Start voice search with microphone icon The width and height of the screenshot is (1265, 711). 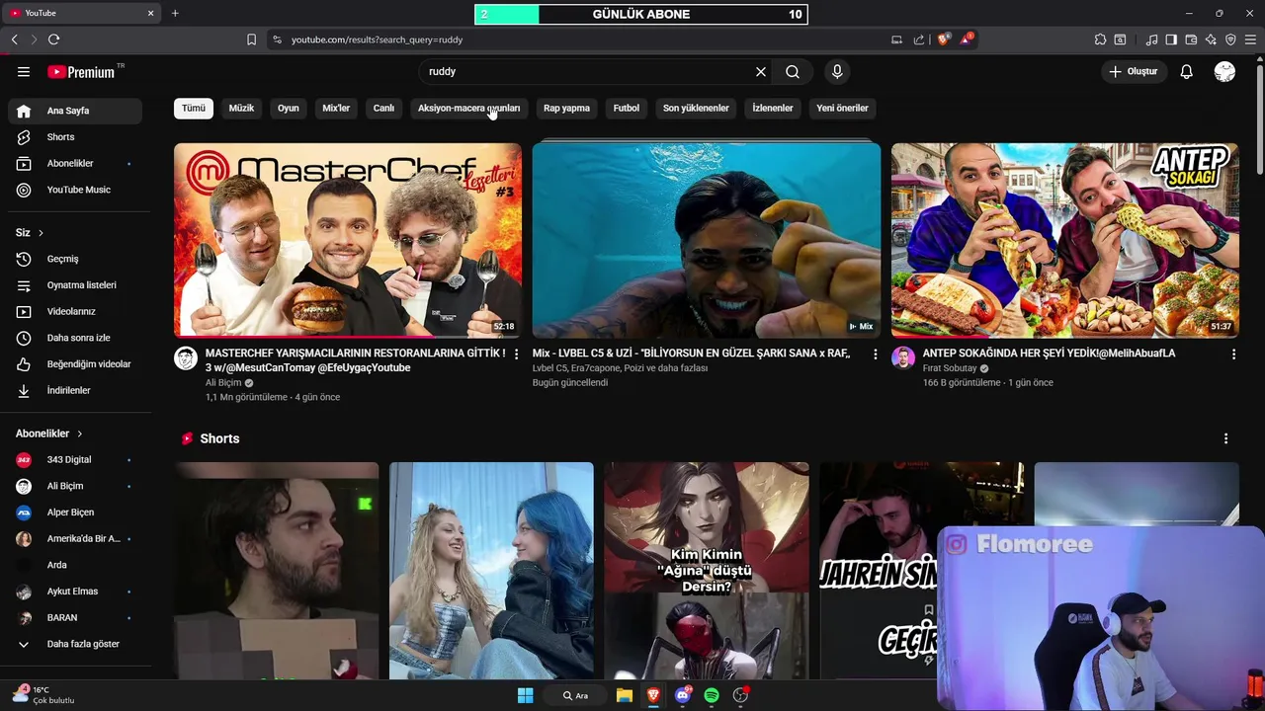tap(837, 72)
